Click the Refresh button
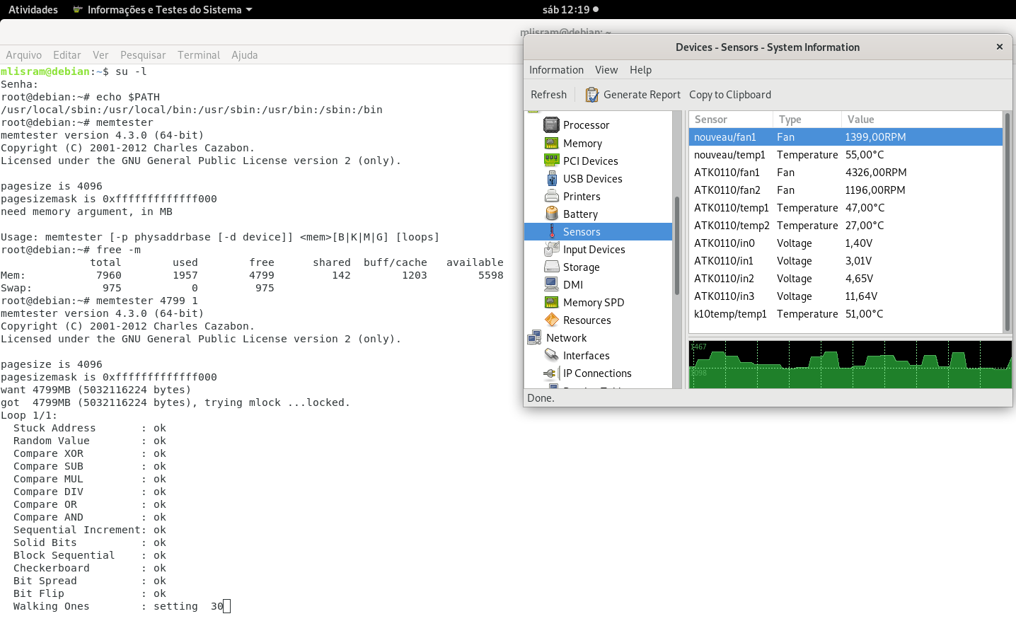 [x=548, y=95]
